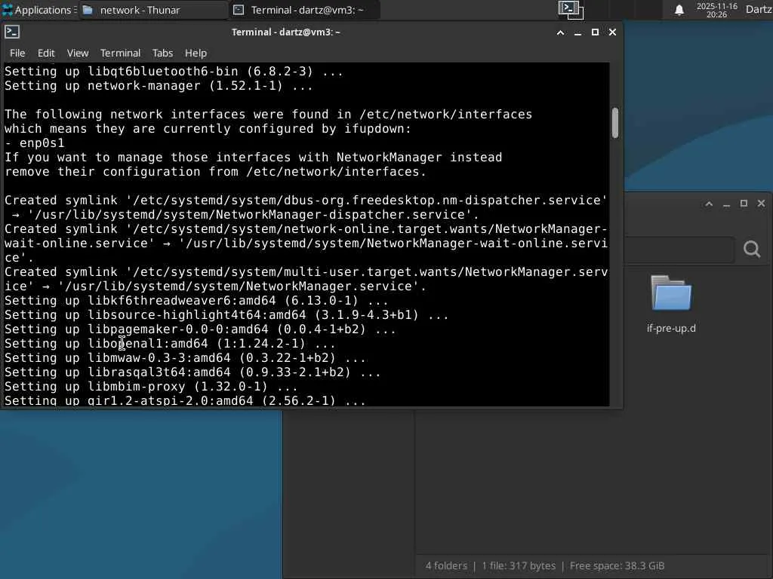Open the File menu in Terminal
This screenshot has height=579, width=773.
coord(17,53)
